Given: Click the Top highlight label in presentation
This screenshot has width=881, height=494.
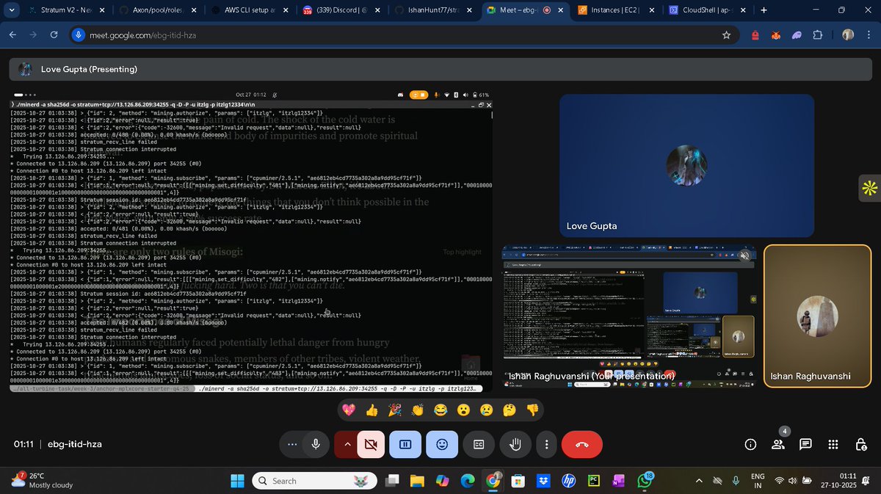Looking at the screenshot, I should [463, 252].
